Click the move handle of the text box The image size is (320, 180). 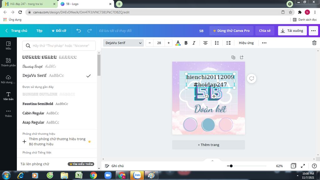[x=214, y=96]
